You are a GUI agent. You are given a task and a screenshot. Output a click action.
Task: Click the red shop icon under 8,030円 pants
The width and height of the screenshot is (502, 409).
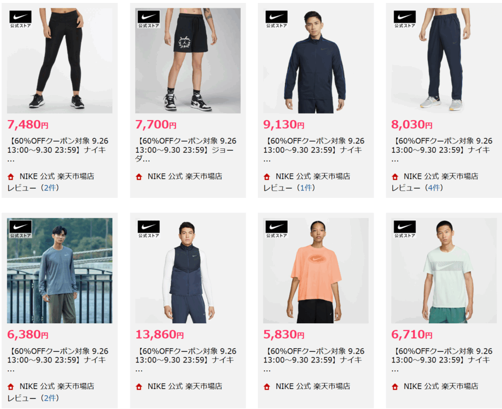click(395, 176)
